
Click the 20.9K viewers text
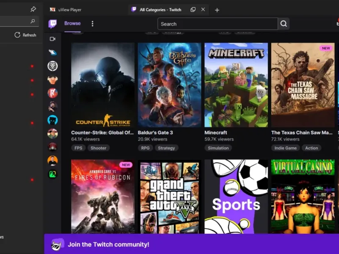[153, 139]
